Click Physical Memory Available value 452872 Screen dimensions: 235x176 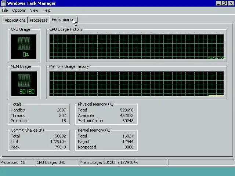pos(127,115)
